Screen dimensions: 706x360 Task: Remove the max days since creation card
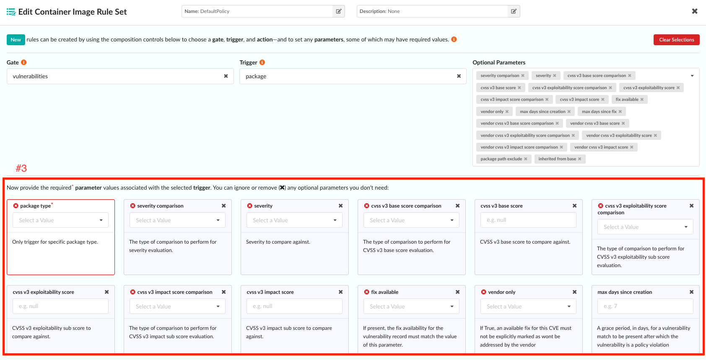[691, 292]
